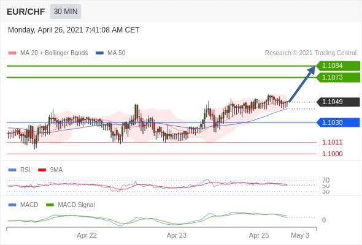Click the 1.1049 current price tag
This screenshot has height=245, width=362.
[338, 102]
